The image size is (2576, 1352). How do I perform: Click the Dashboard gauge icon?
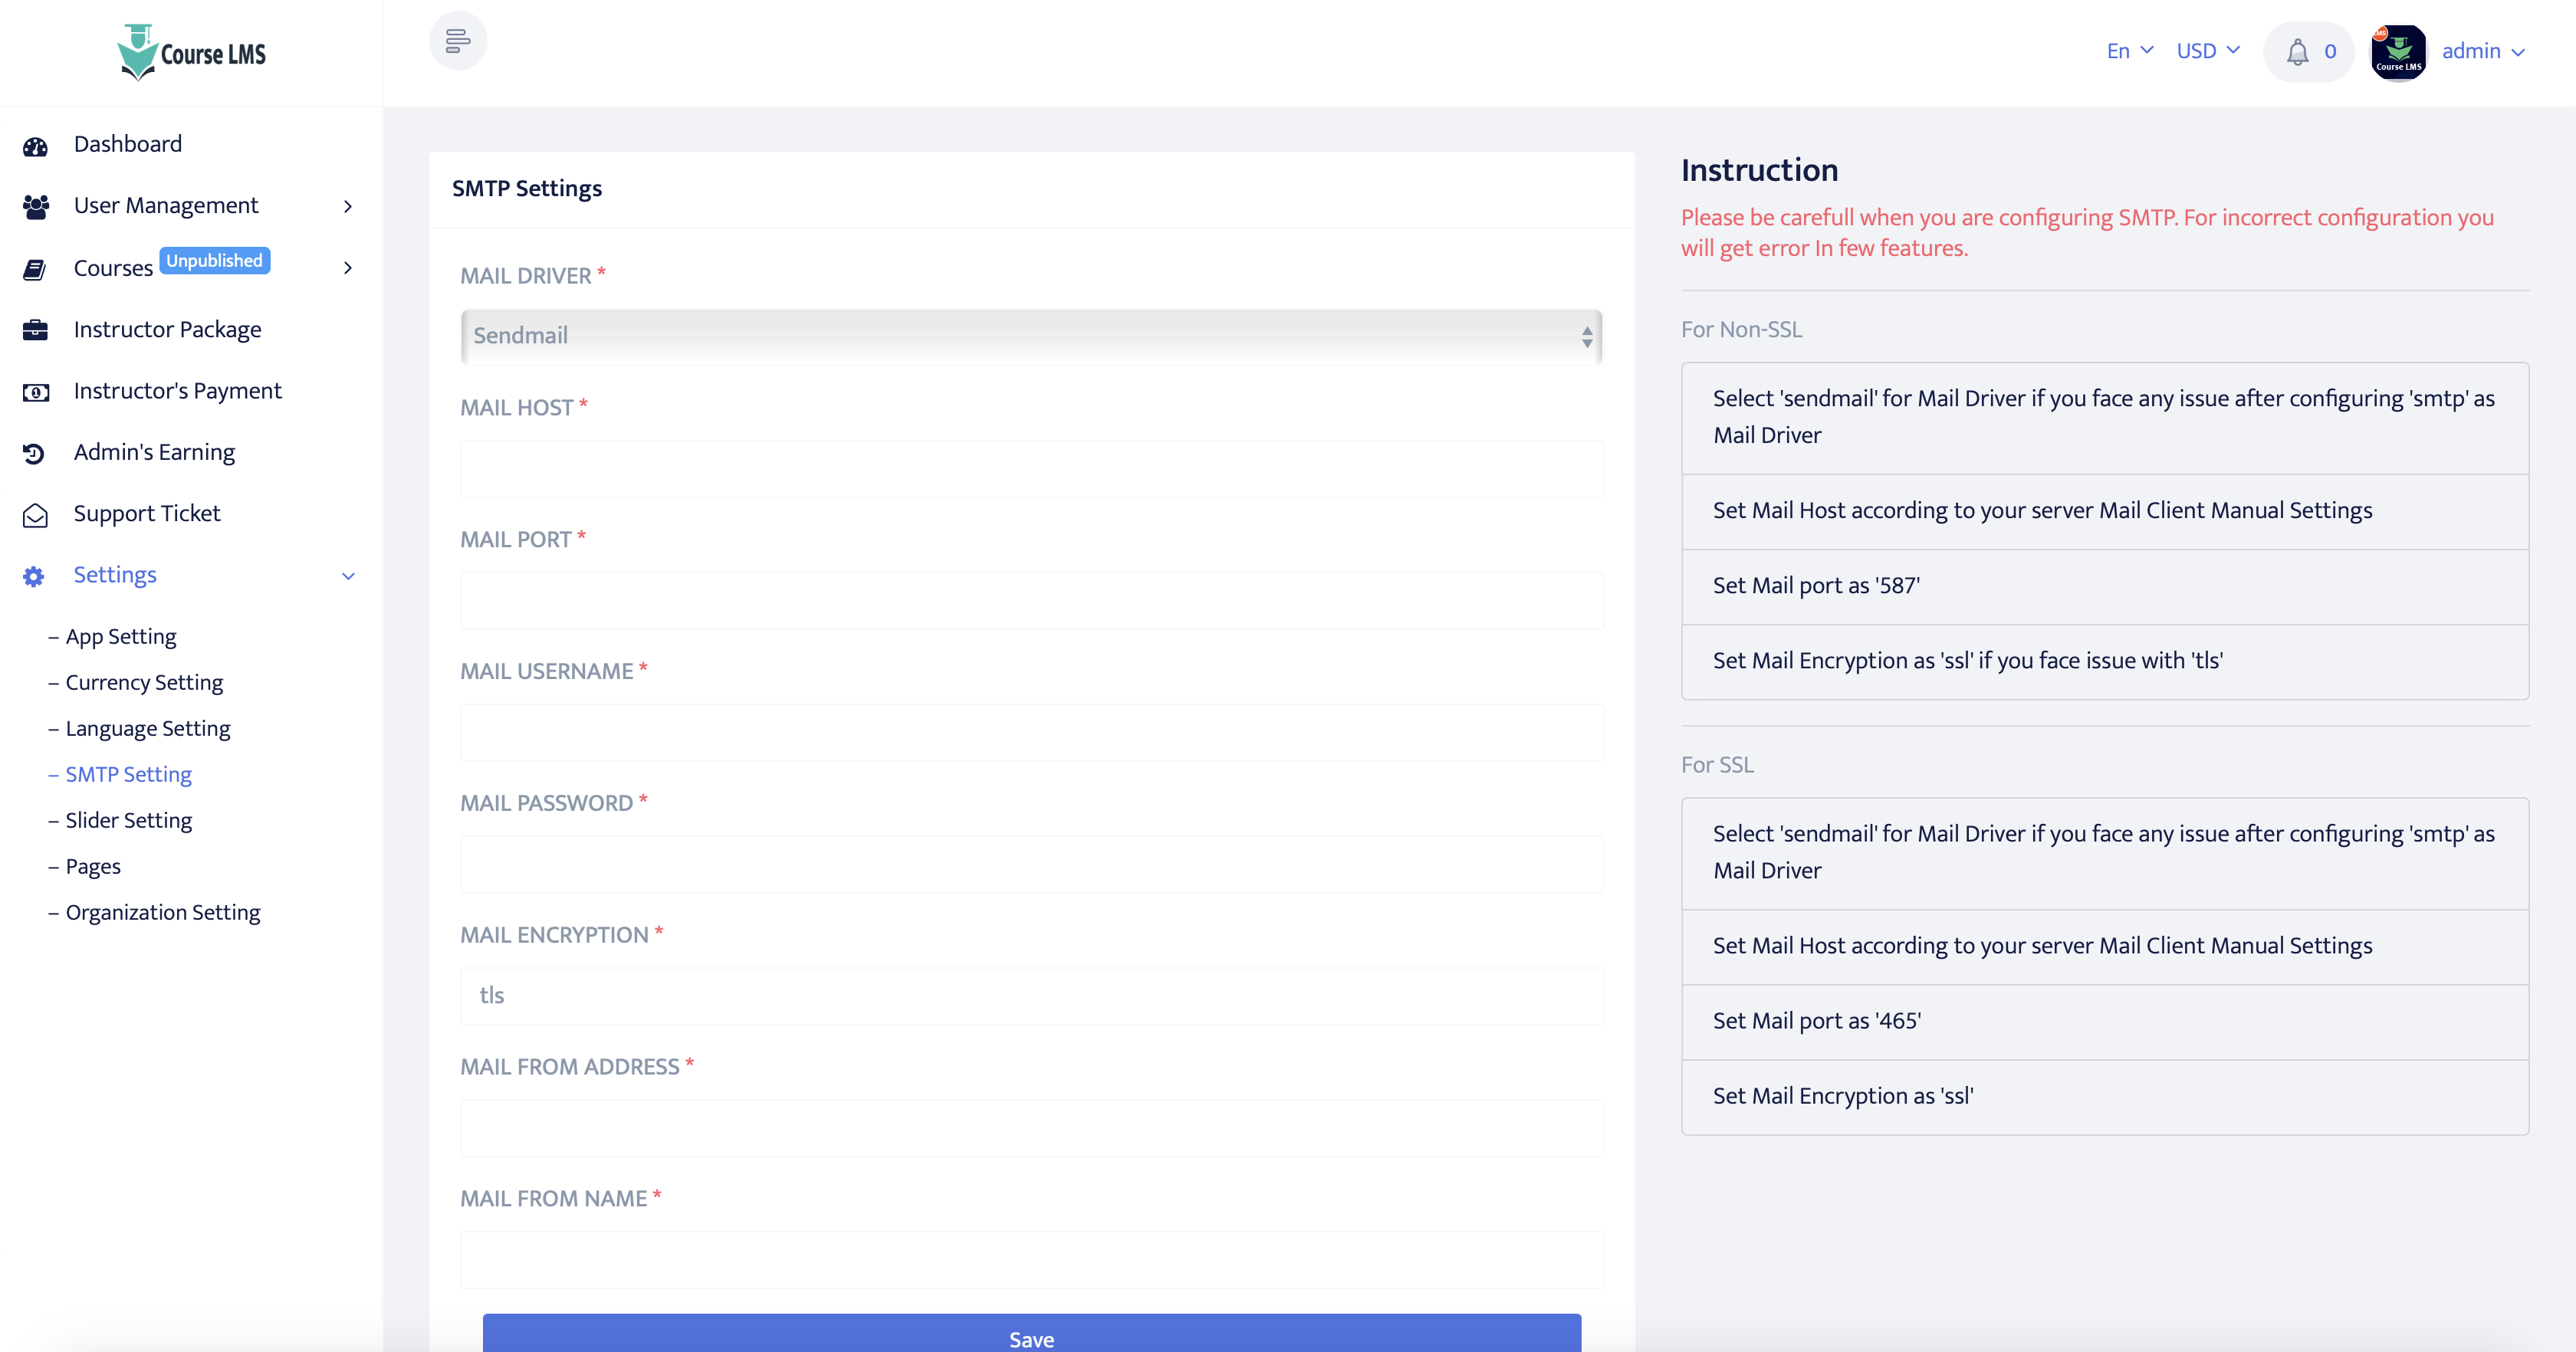(x=36, y=146)
